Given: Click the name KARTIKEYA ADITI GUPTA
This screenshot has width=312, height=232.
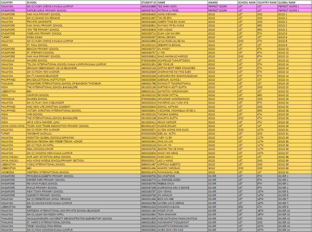Looking at the screenshot, I should coord(182,87).
